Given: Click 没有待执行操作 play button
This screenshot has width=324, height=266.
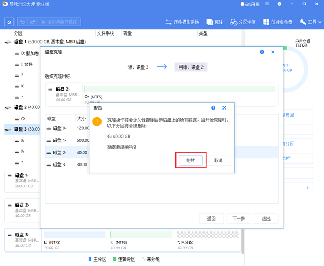Looking at the screenshot, I should point(59,22).
